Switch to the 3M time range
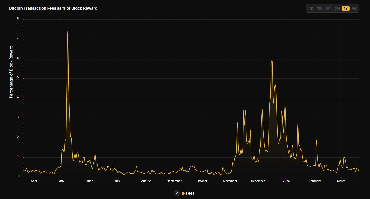Viewport: 370px width, 199px height. pyautogui.click(x=337, y=8)
